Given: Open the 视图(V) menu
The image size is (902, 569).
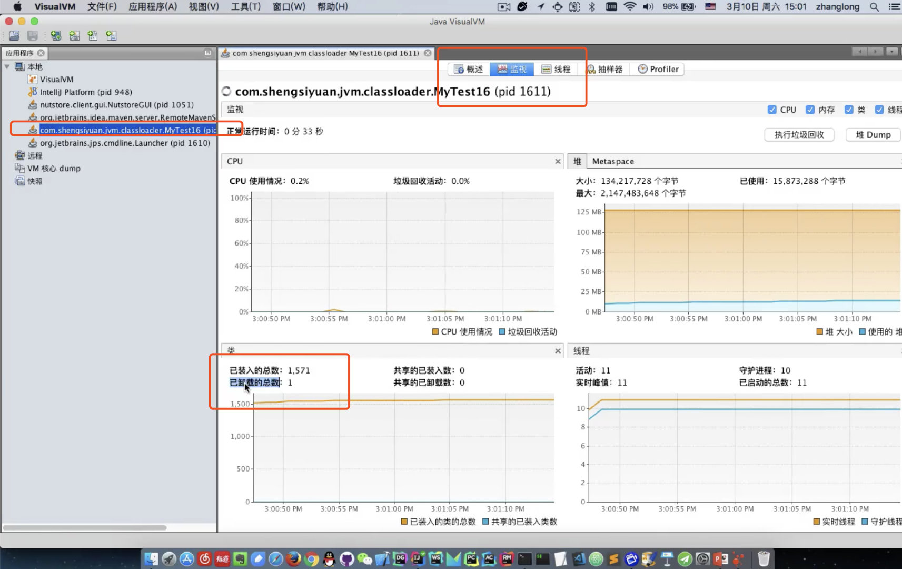Looking at the screenshot, I should click(x=204, y=7).
